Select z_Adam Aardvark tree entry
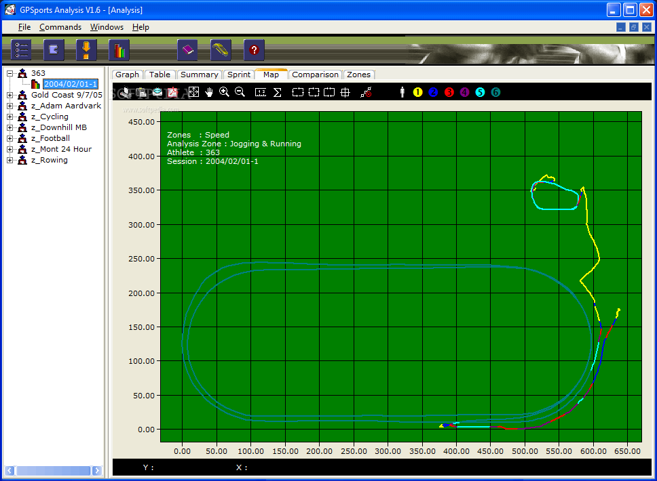Screen dimensions: 657x481 [67, 106]
